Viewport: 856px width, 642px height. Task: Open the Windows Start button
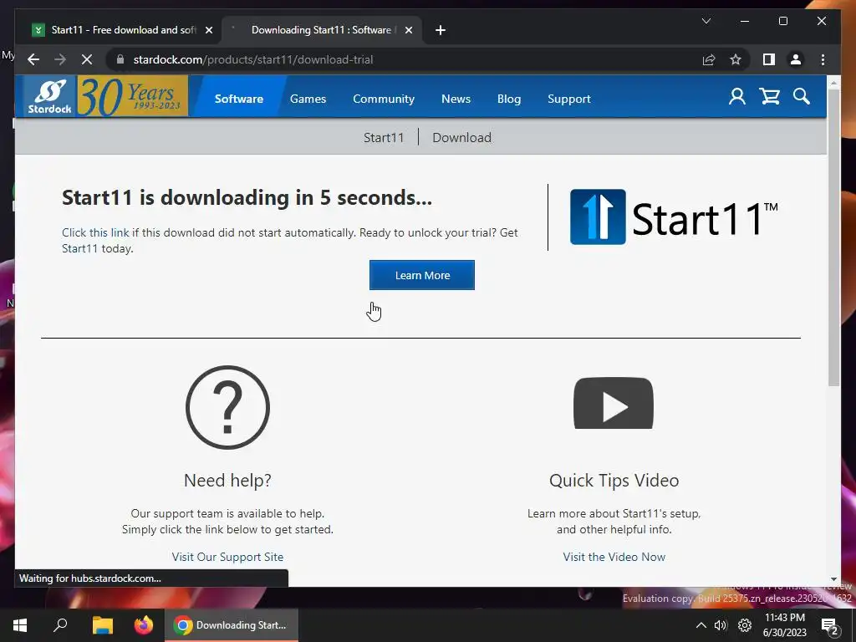click(x=20, y=625)
